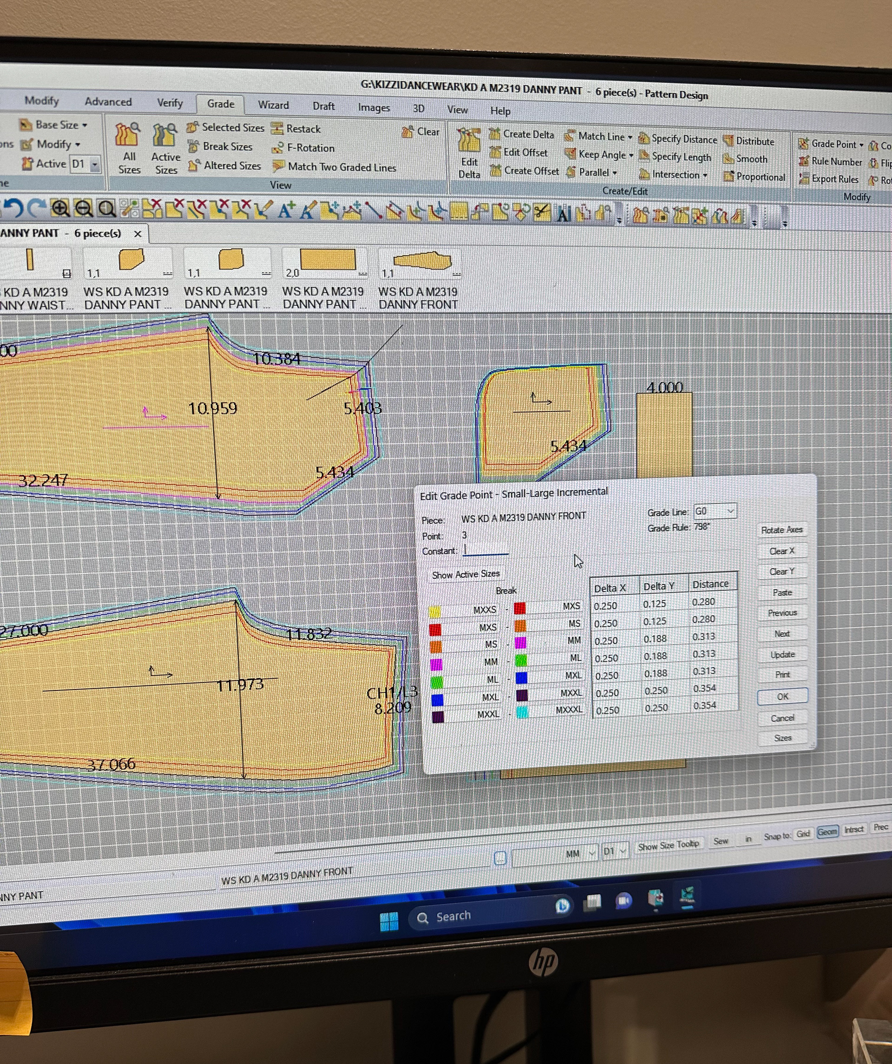
Task: Click the Distribute icon
Action: point(728,141)
